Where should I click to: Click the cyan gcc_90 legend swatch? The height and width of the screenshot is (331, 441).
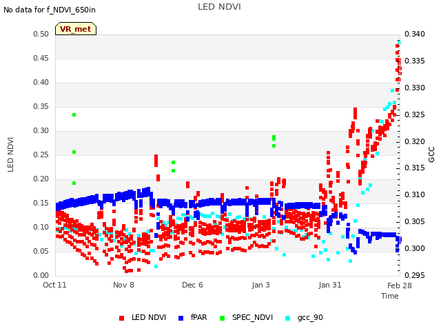[x=288, y=319]
